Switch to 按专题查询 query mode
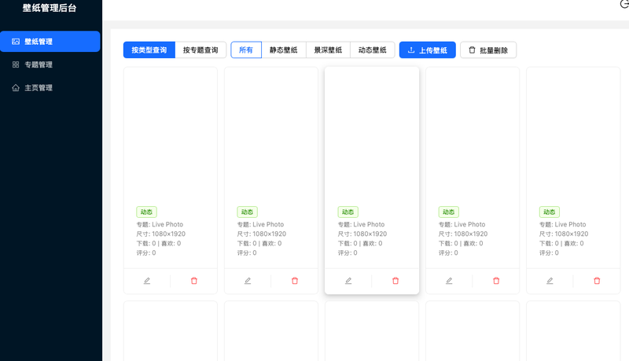Screen dimensions: 629x361 tap(200, 50)
